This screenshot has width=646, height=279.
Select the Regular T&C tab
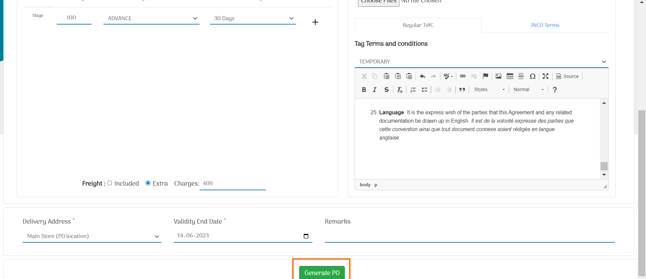coord(418,25)
